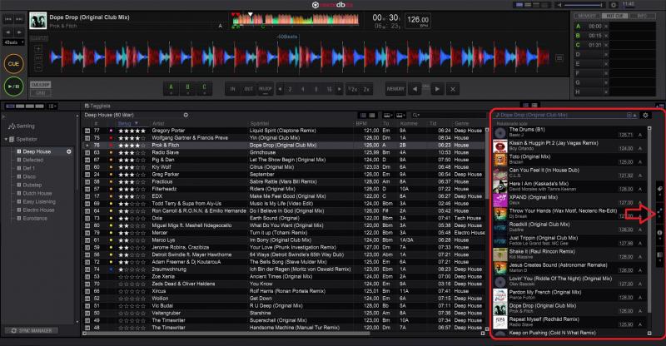This screenshot has height=346, width=666.
Task: Select XPAND (Original Mix) related track
Action: point(569,200)
